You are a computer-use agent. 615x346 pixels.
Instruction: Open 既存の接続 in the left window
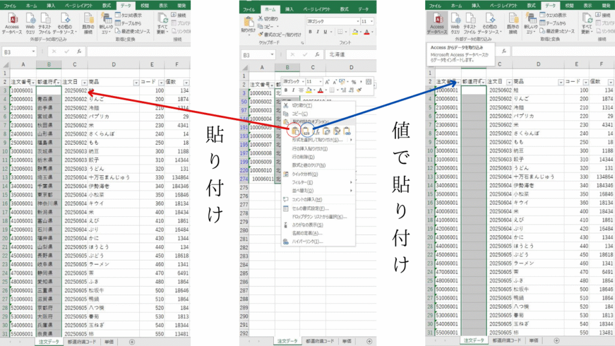(88, 23)
